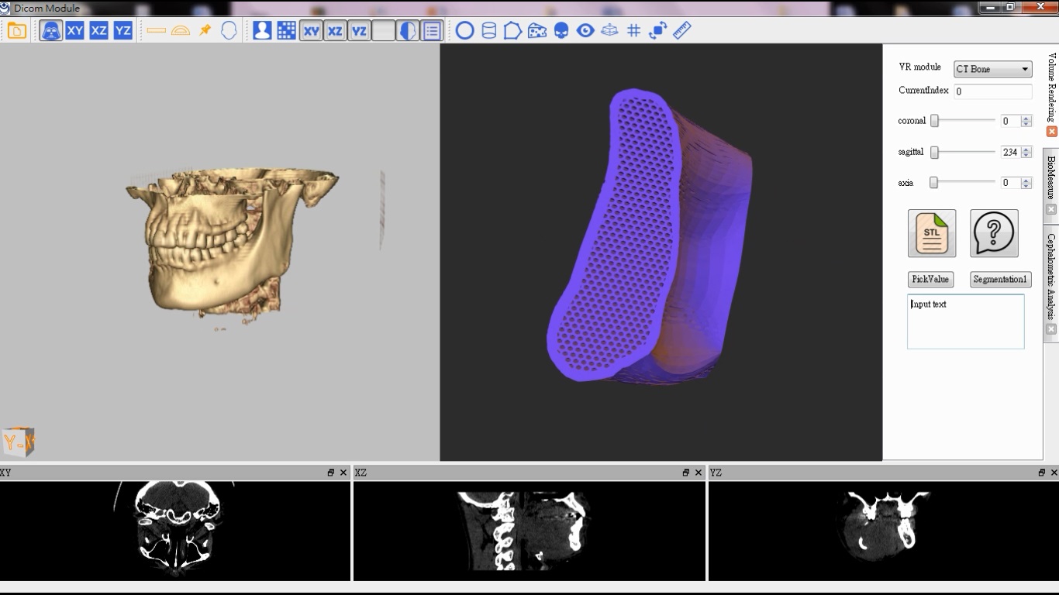Select the angle protractor tool
This screenshot has height=595, width=1059.
[x=181, y=31]
